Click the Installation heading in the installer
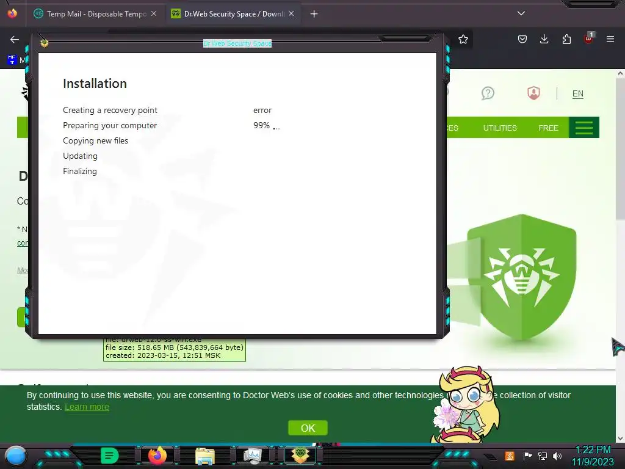Screen dimensions: 625x469 [x=95, y=83]
